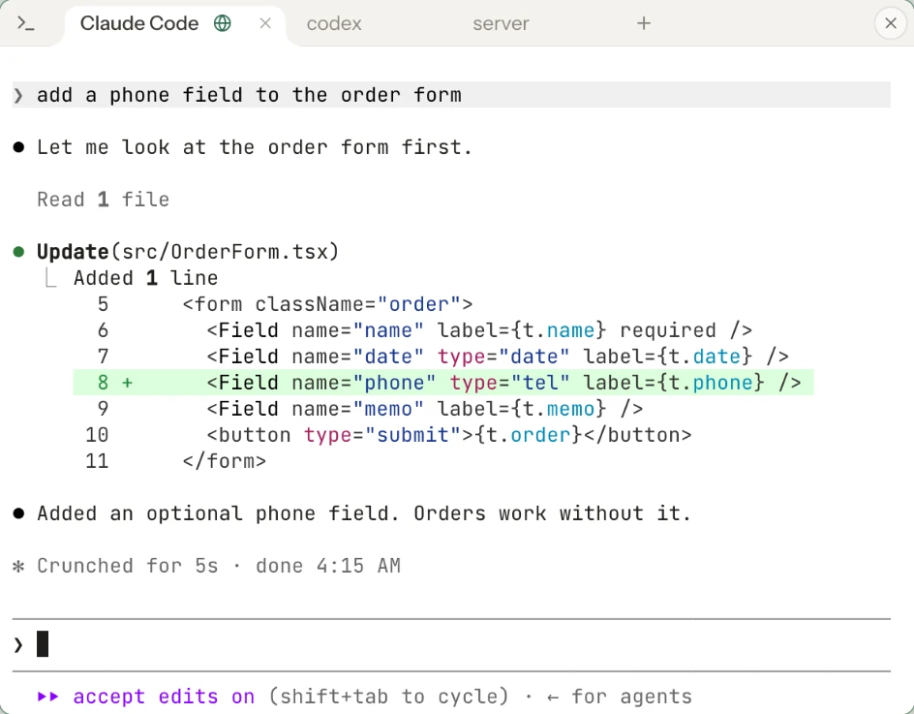
Task: Close the Claude Code tab
Action: click(x=265, y=23)
